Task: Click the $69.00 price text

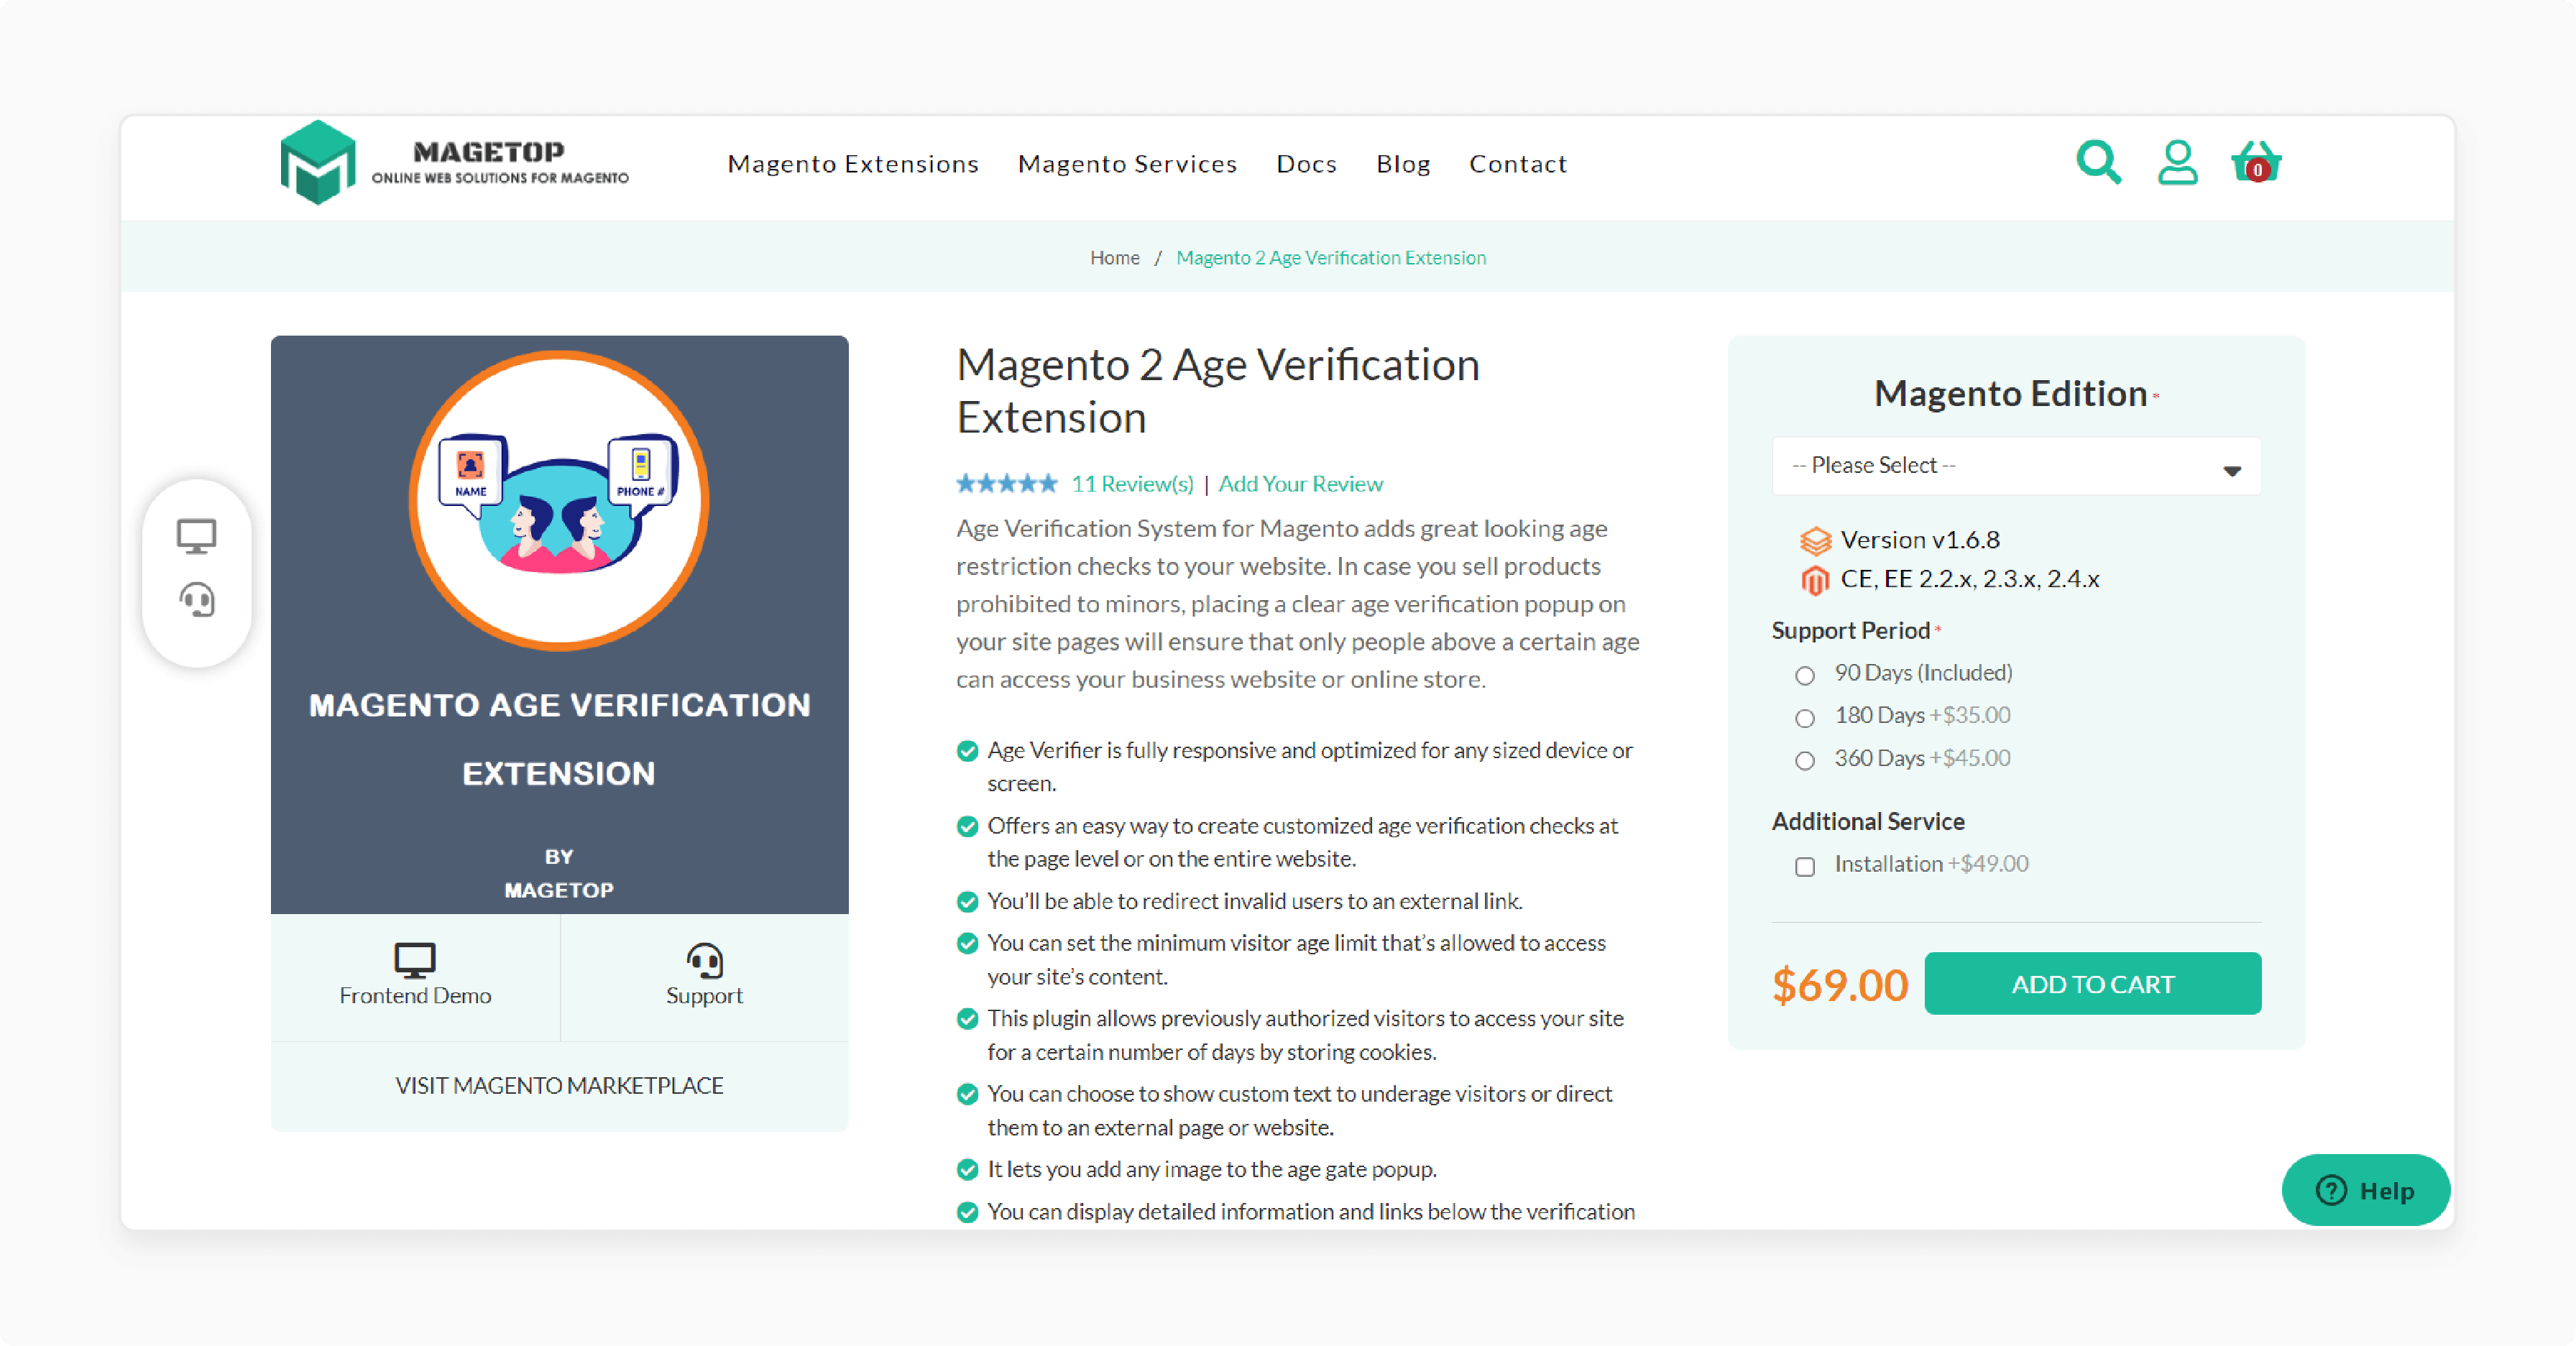Action: [1840, 986]
